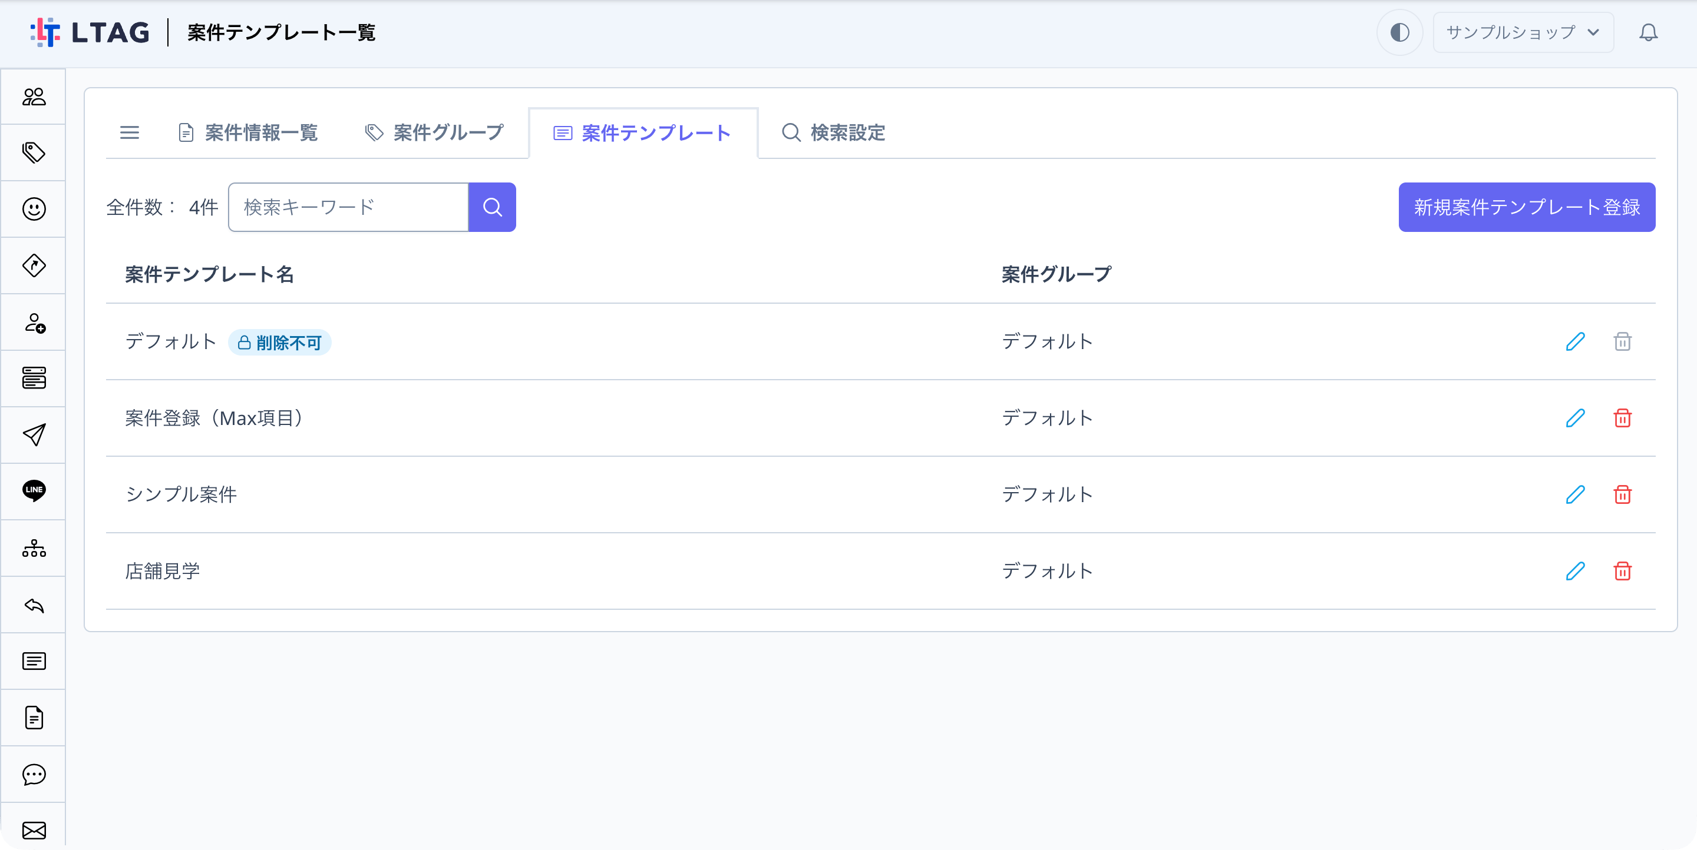Click the 案件グループ column header

pyautogui.click(x=1057, y=274)
